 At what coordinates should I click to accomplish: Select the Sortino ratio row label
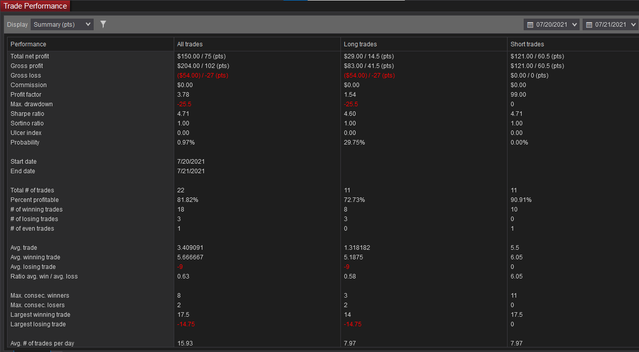coord(27,123)
